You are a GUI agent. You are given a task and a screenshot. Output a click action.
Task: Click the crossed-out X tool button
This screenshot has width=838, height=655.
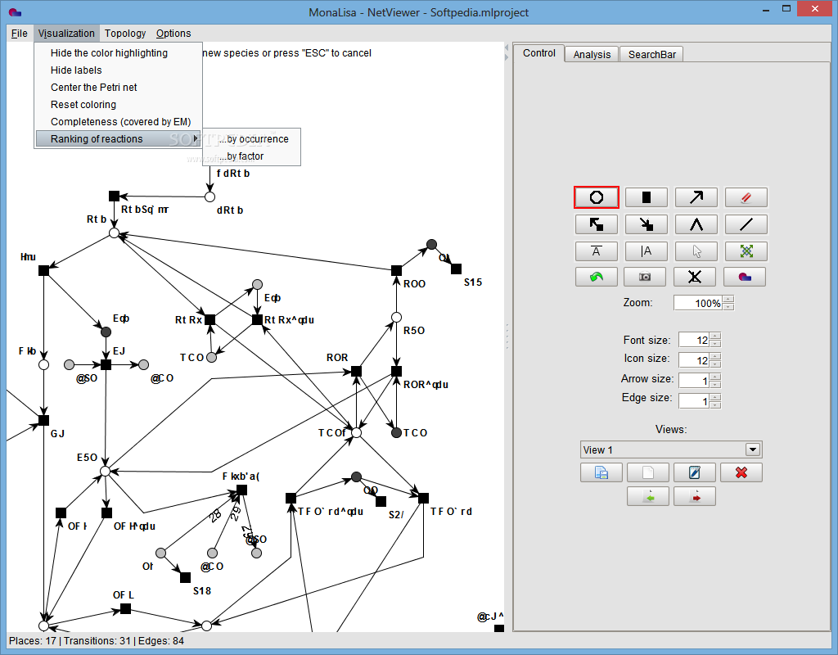point(695,277)
